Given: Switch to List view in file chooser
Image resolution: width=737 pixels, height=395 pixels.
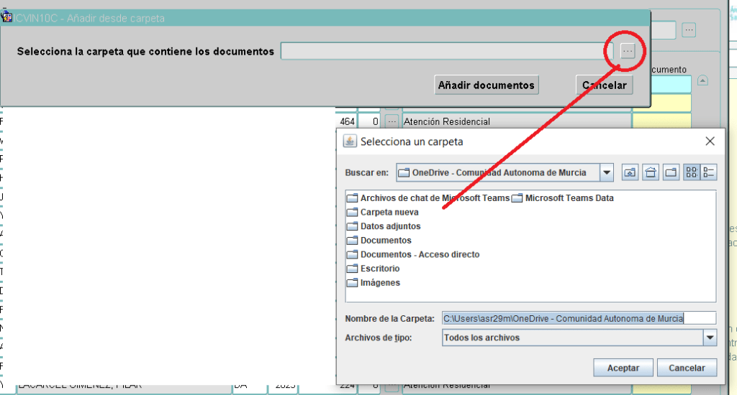Looking at the screenshot, I should [691, 172].
